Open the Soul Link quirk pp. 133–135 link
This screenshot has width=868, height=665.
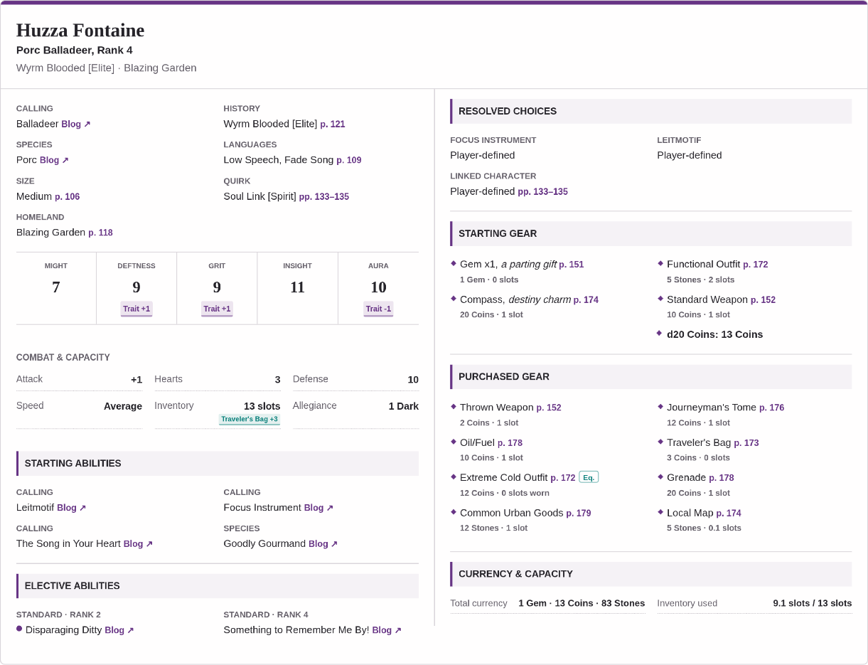(324, 196)
